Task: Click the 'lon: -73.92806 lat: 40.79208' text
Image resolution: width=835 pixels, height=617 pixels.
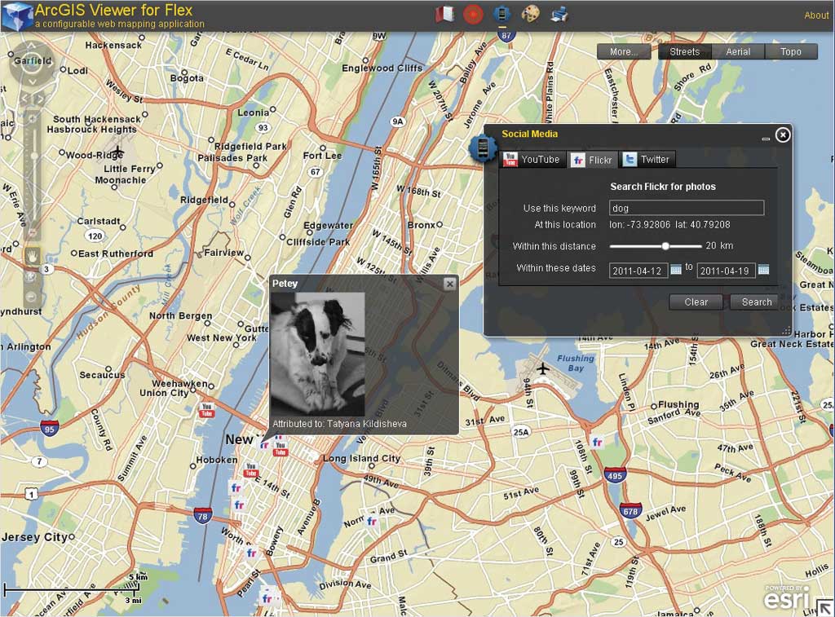Action: (x=669, y=225)
